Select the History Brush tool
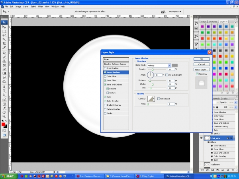 [x=4, y=65]
